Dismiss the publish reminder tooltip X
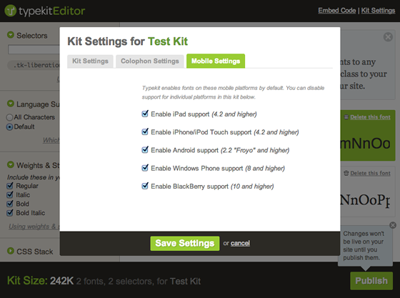The image size is (400, 298). tap(393, 225)
